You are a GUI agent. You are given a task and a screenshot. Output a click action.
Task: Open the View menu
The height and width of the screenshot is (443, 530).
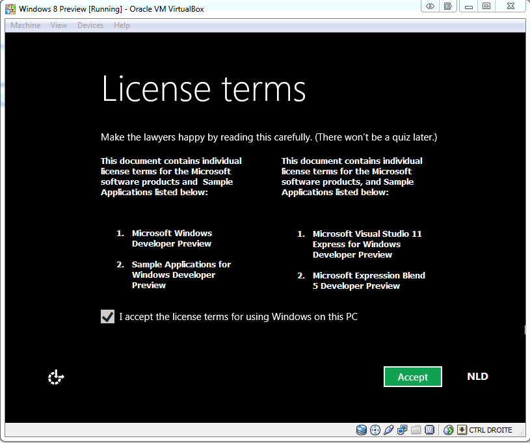click(x=59, y=25)
